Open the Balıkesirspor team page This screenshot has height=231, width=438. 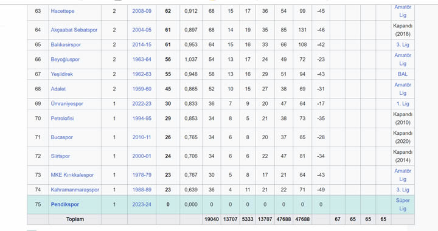(66, 44)
